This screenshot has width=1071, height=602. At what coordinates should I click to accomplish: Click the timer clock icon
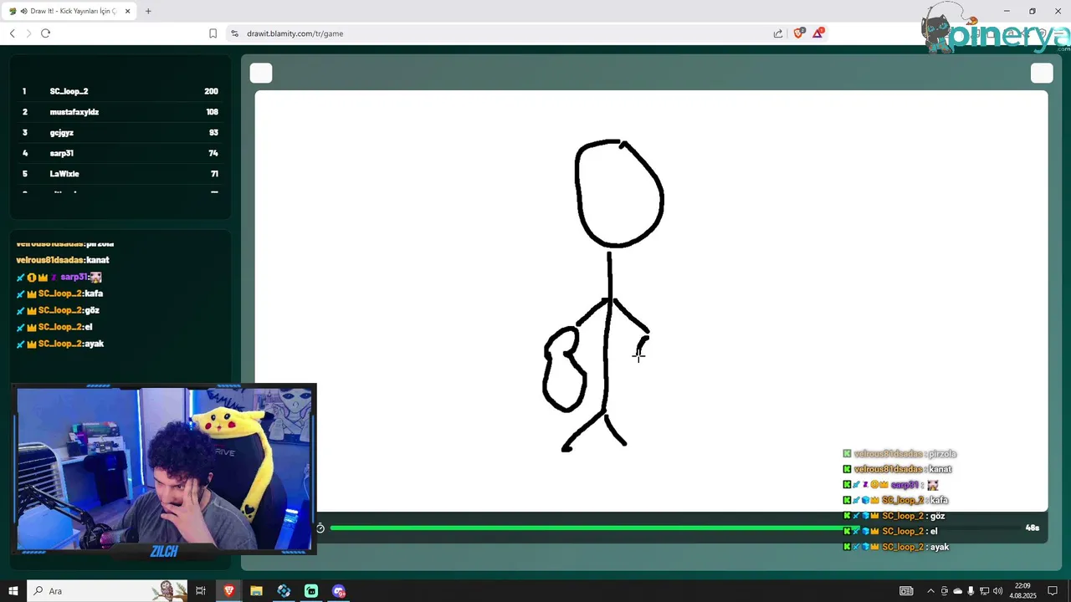pyautogui.click(x=320, y=528)
